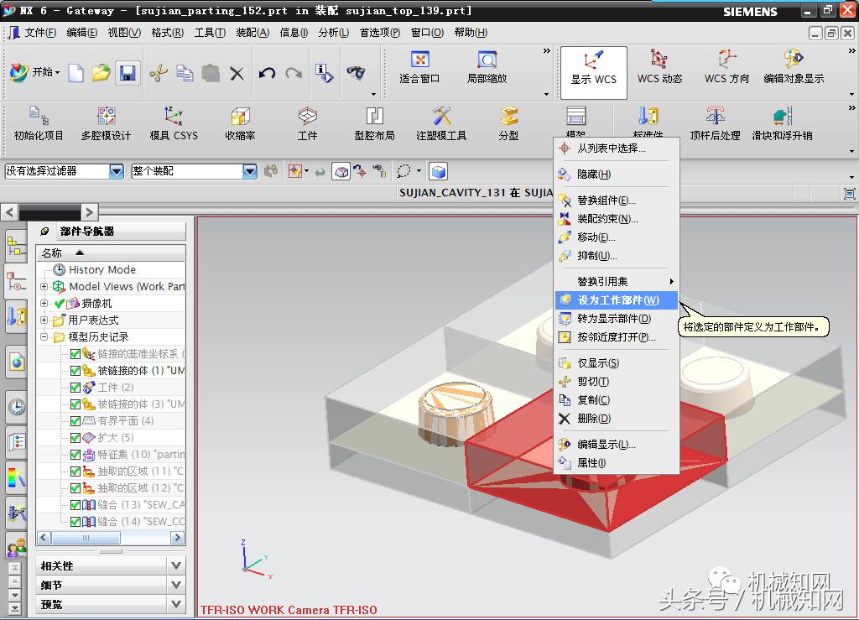Open 编辑对象显示 tool
Image resolution: width=859 pixels, height=620 pixels.
tap(794, 67)
